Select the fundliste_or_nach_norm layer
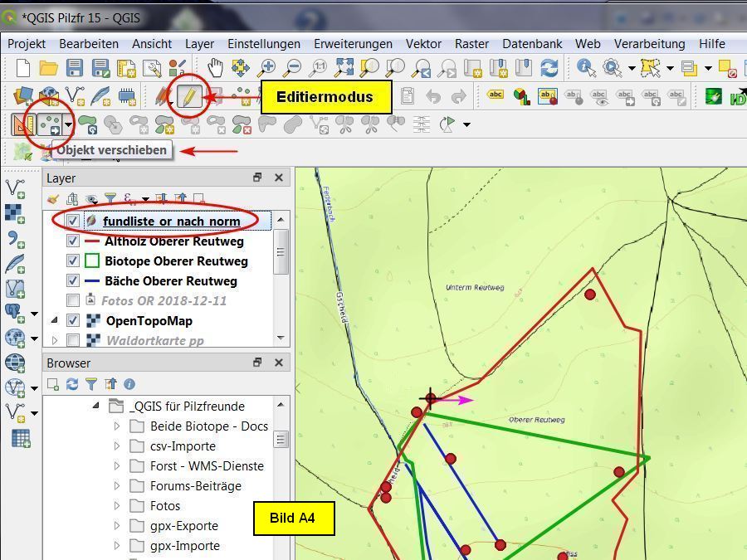Image resolution: width=747 pixels, height=560 pixels. click(x=171, y=221)
